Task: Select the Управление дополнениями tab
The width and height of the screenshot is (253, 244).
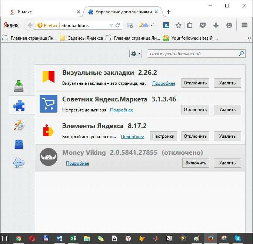Action: pyautogui.click(x=123, y=12)
